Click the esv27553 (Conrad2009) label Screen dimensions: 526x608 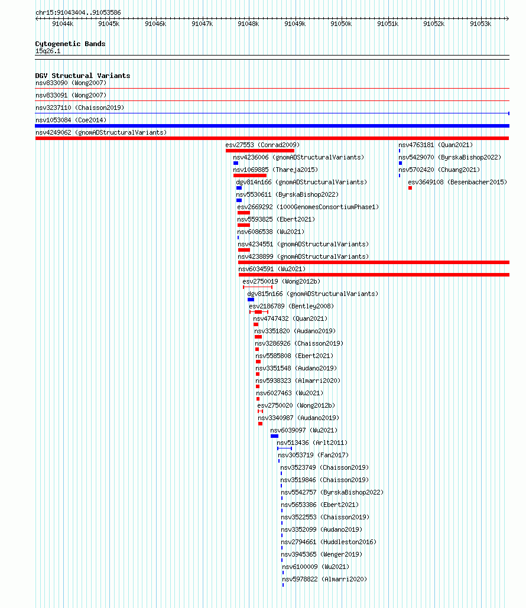[262, 145]
